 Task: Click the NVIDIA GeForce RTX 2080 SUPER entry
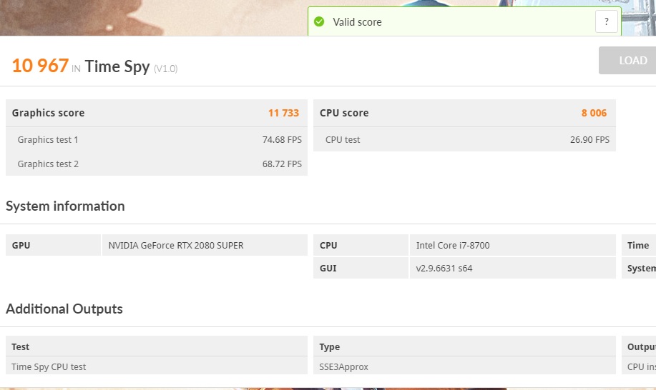[x=176, y=246]
